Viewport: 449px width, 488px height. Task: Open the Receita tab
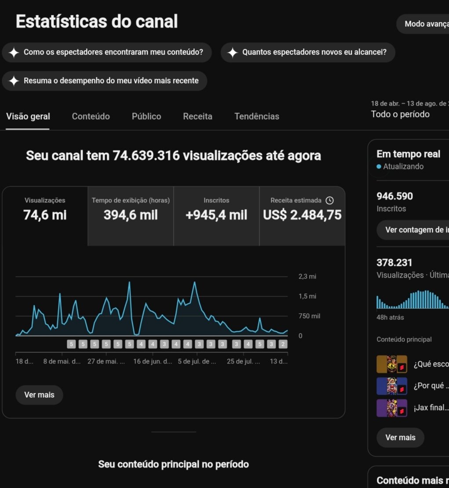tap(198, 117)
